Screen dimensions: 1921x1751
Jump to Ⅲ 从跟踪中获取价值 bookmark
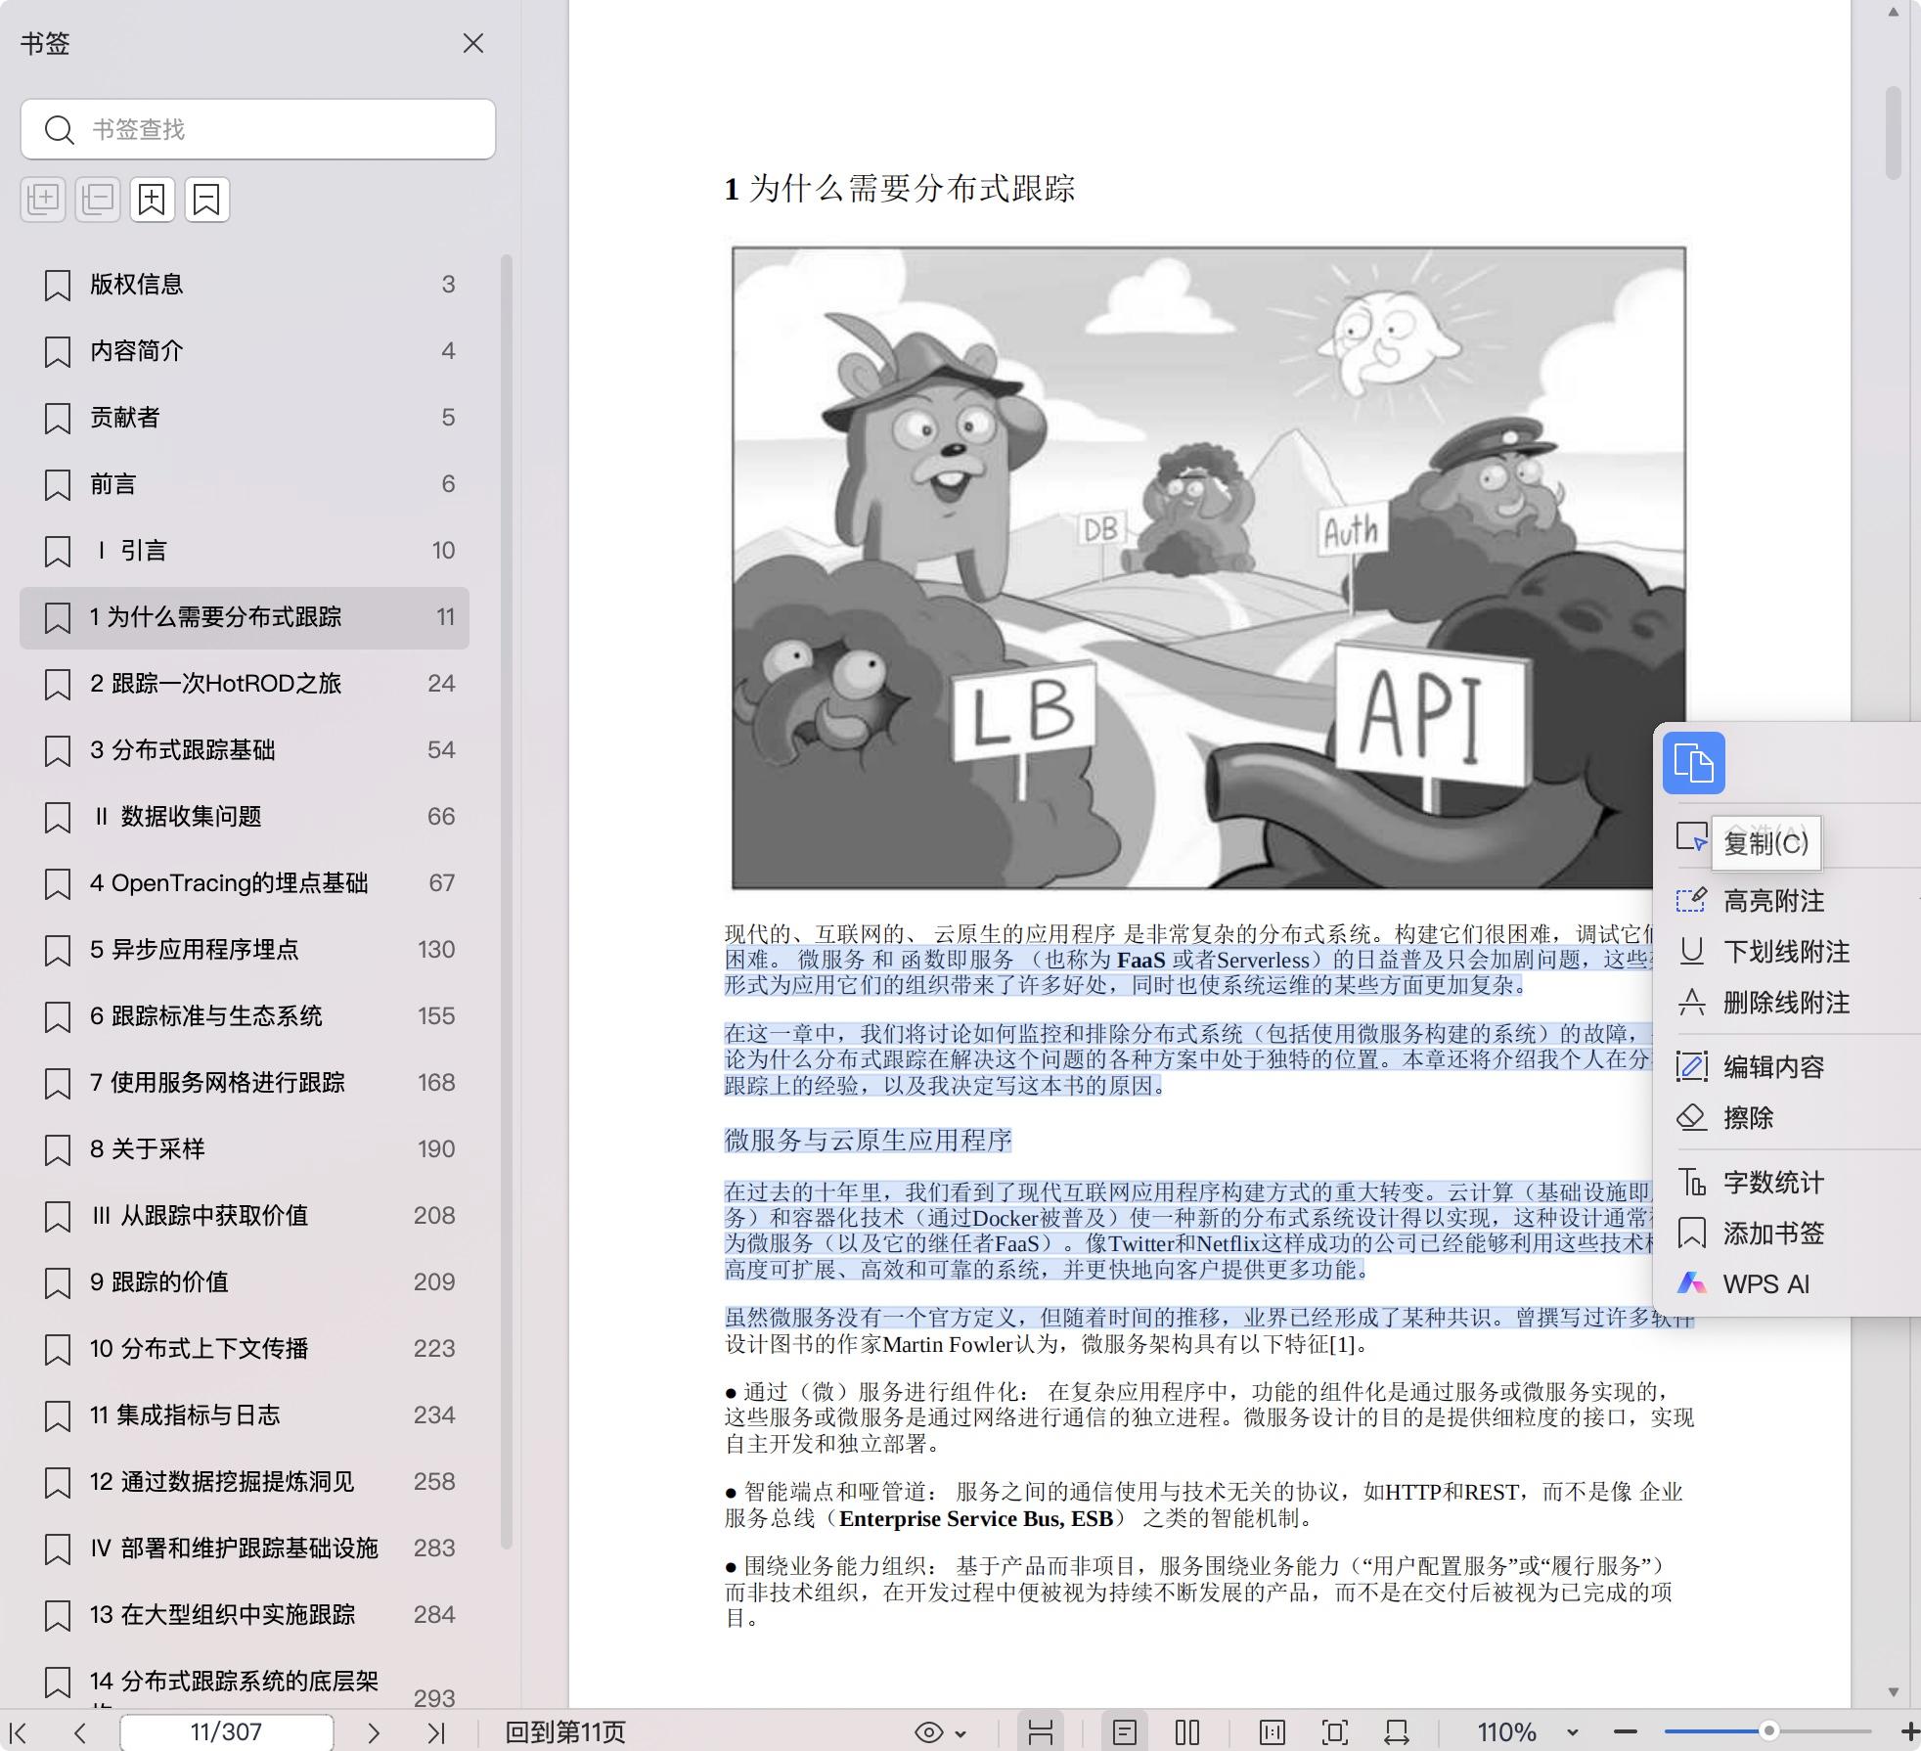tap(245, 1216)
